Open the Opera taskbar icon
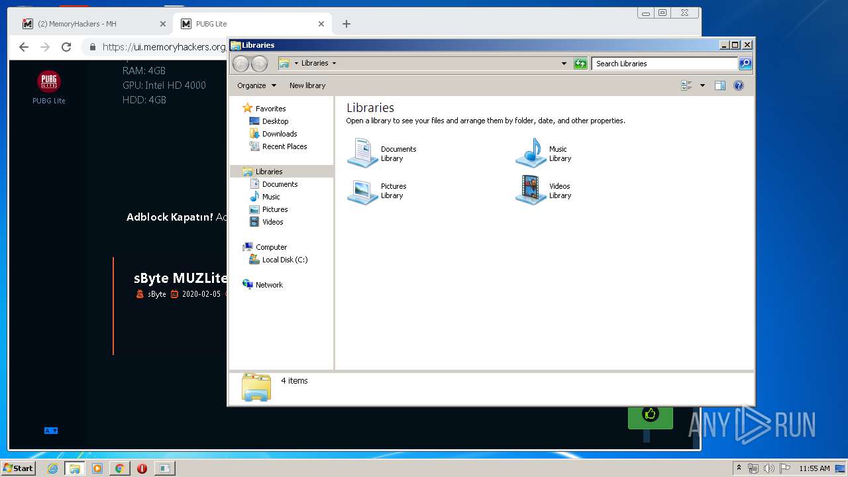The image size is (848, 477). tap(142, 468)
